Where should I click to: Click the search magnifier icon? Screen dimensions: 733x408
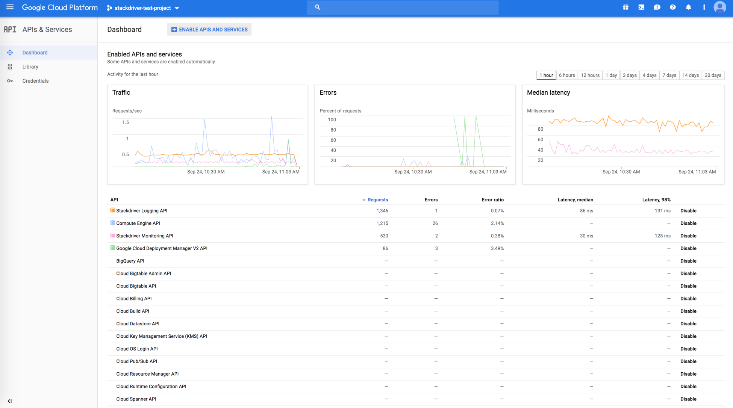[318, 7]
